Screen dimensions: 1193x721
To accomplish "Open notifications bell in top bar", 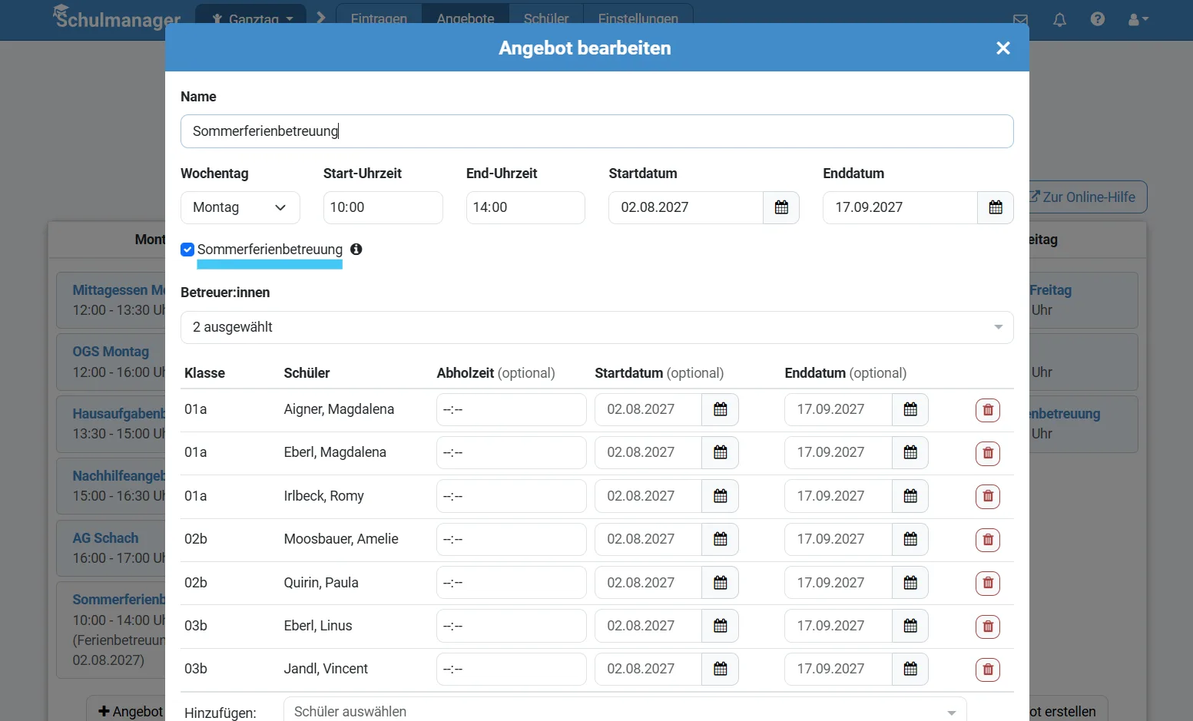I will 1059,19.
